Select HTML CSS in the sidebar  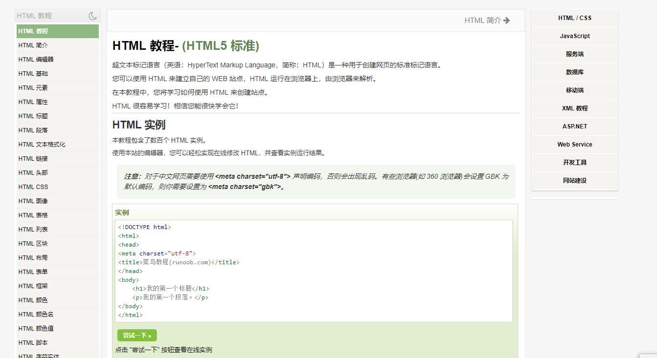(x=58, y=187)
